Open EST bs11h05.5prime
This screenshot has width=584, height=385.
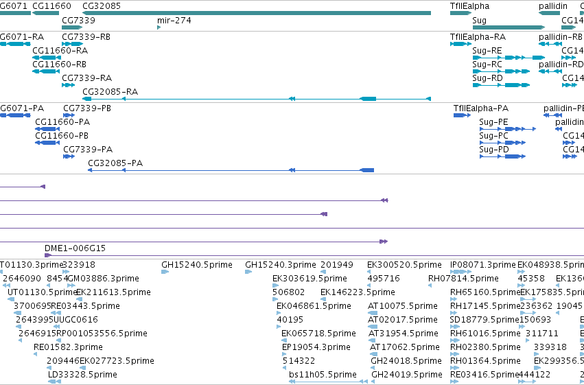323,375
